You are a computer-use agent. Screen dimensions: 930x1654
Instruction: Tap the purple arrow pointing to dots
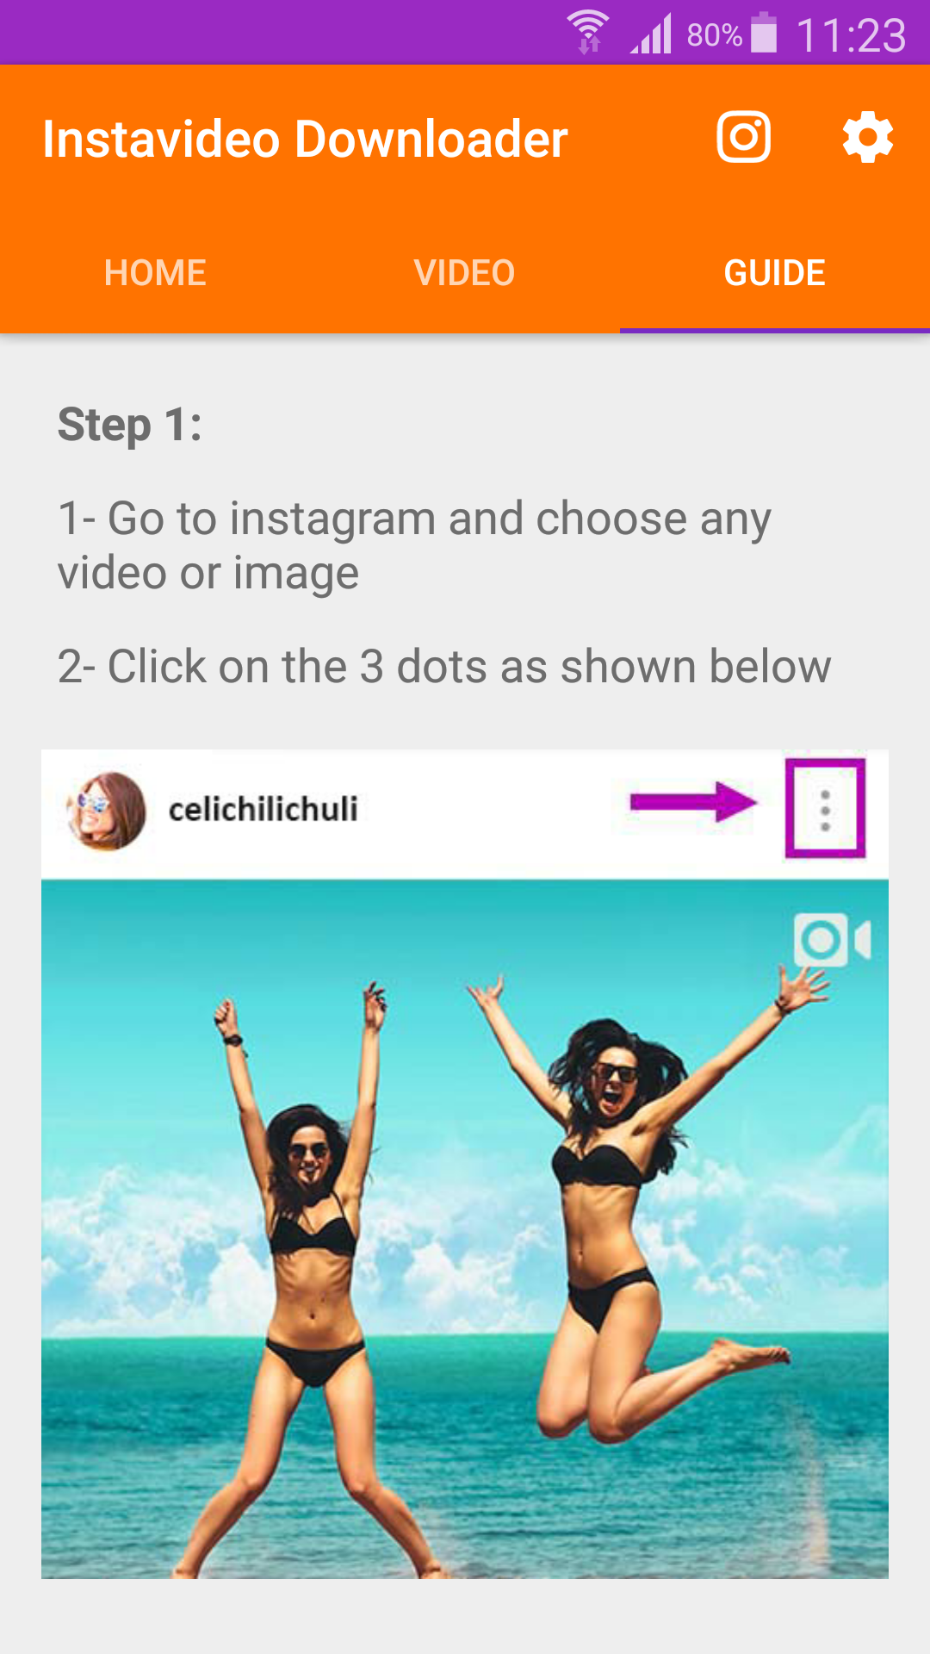(x=693, y=803)
